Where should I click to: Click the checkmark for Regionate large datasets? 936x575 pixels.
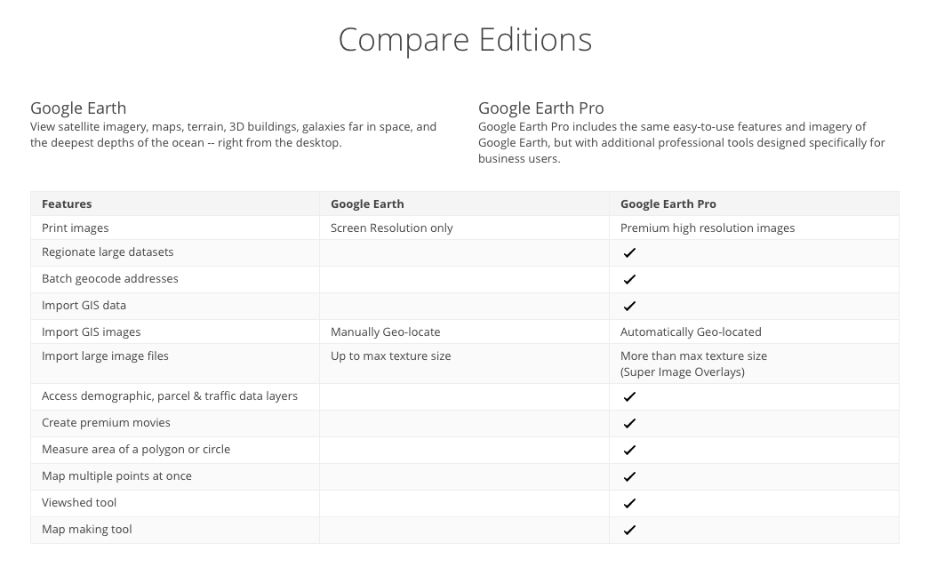[629, 253]
